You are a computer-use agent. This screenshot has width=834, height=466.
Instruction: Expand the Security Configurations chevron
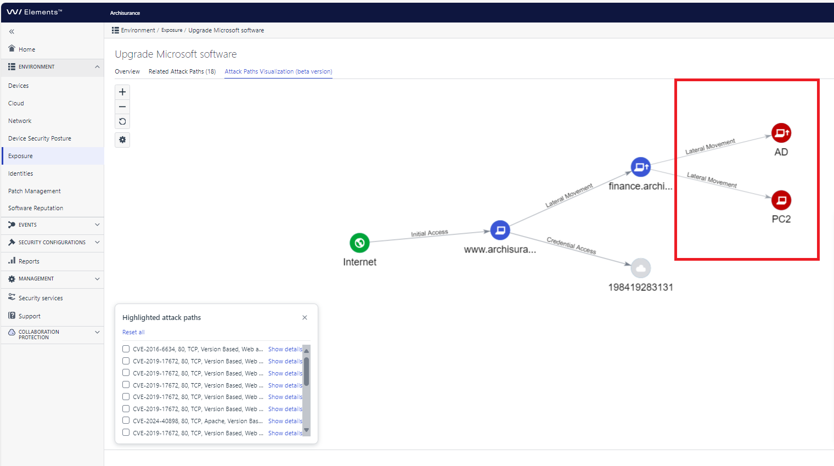click(97, 242)
